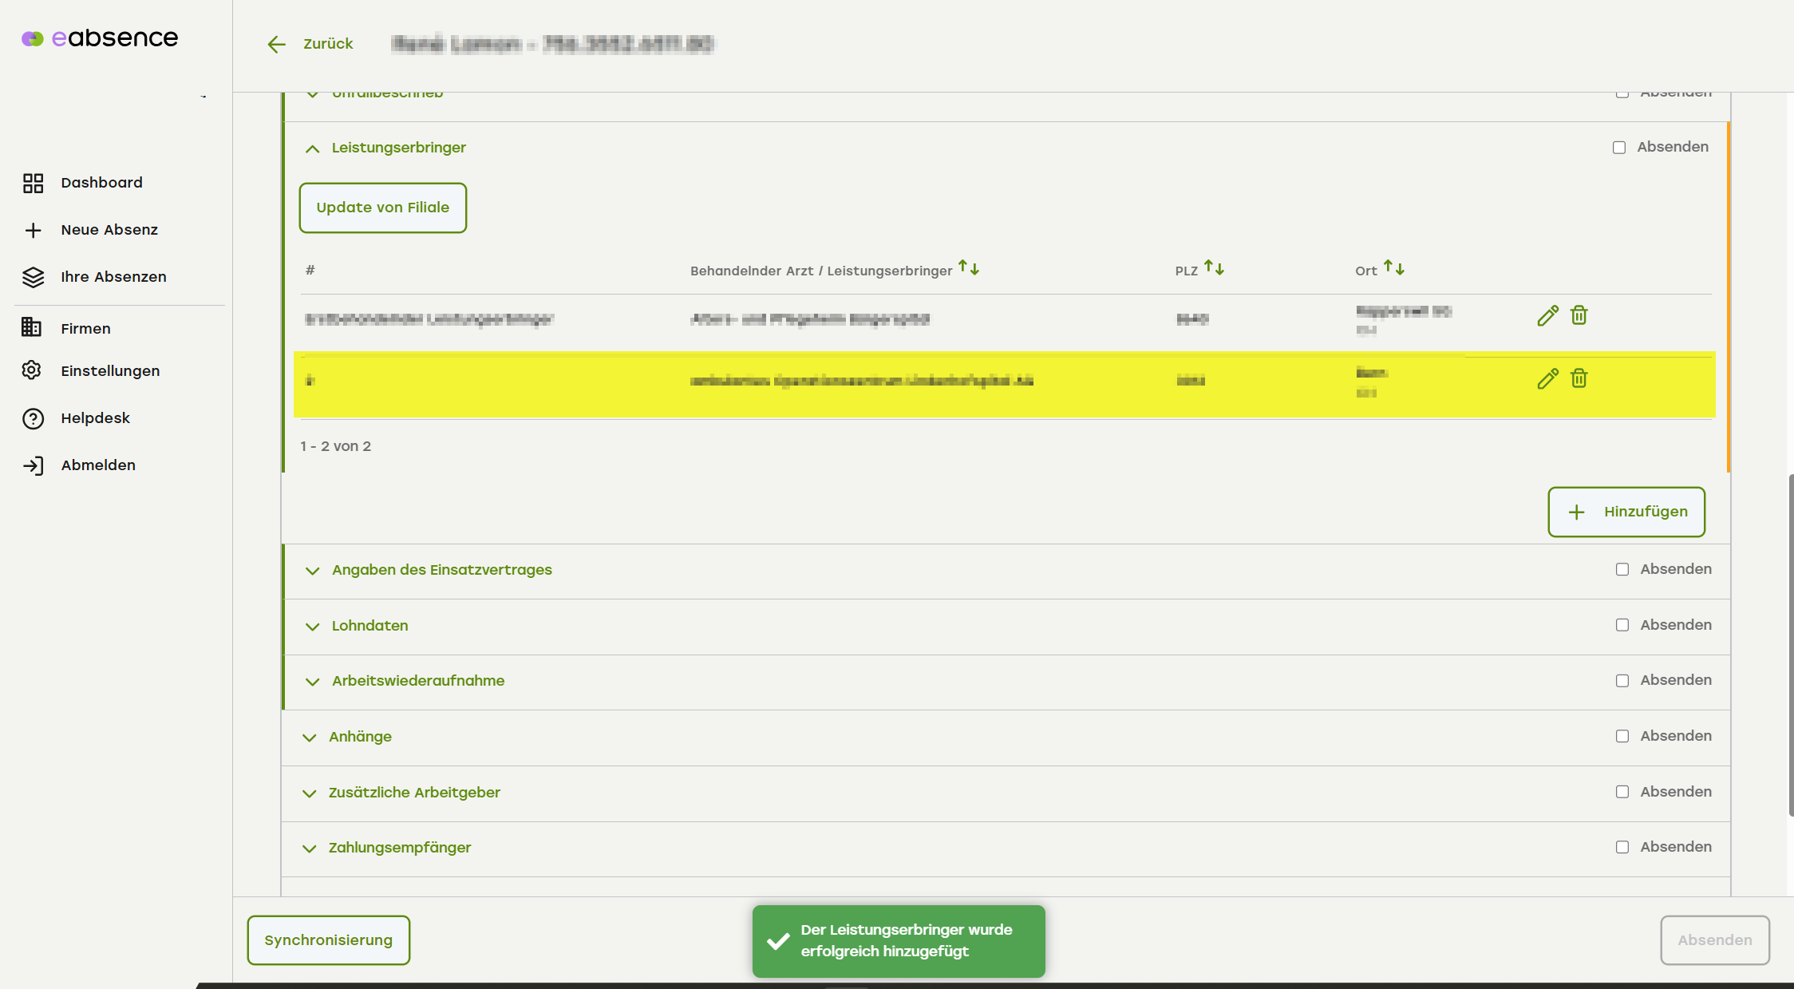
Task: Enable Absenden checkbox for Lohndaten
Action: coord(1622,625)
